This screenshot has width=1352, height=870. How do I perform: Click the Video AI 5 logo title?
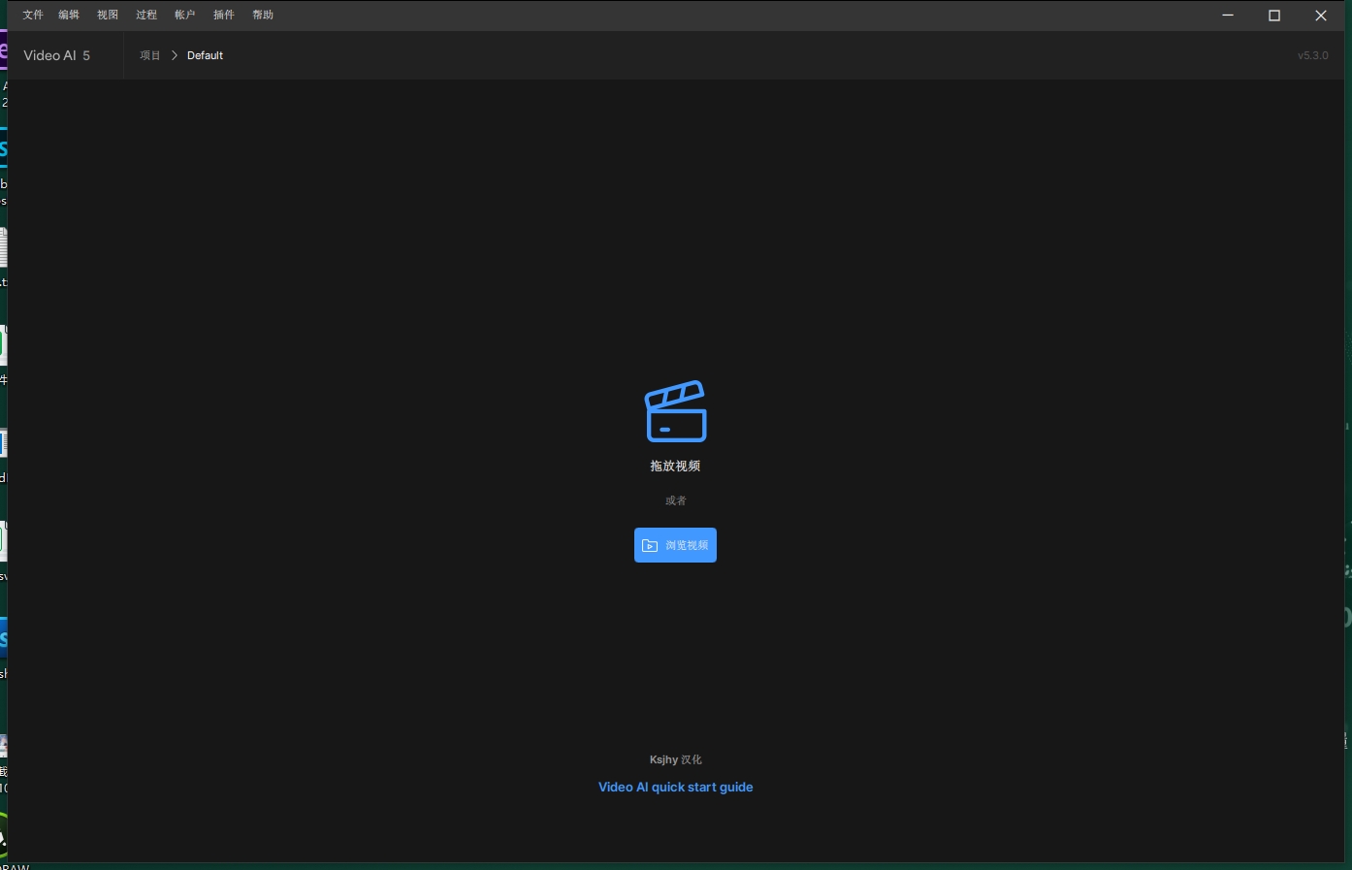click(57, 55)
